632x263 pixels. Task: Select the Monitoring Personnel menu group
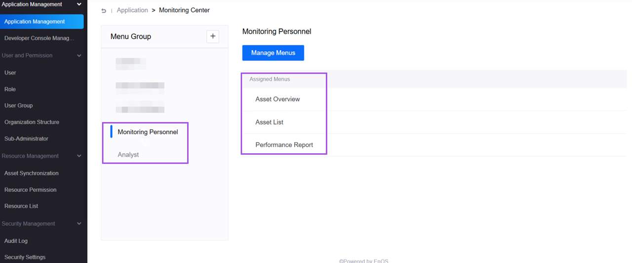tap(148, 132)
